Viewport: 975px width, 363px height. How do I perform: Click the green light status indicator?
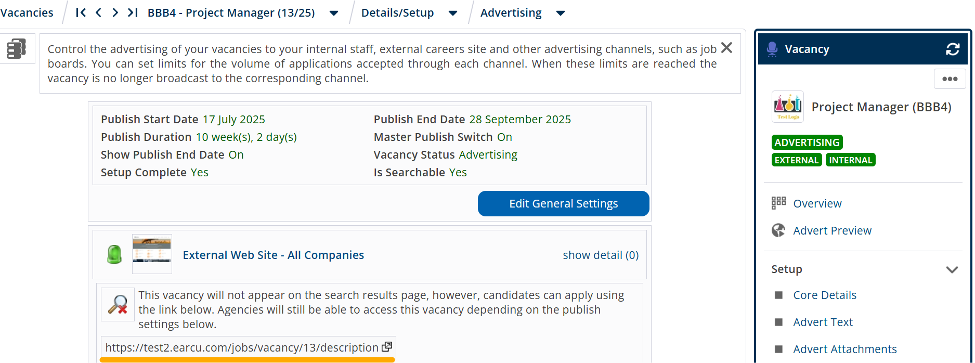[x=114, y=254]
